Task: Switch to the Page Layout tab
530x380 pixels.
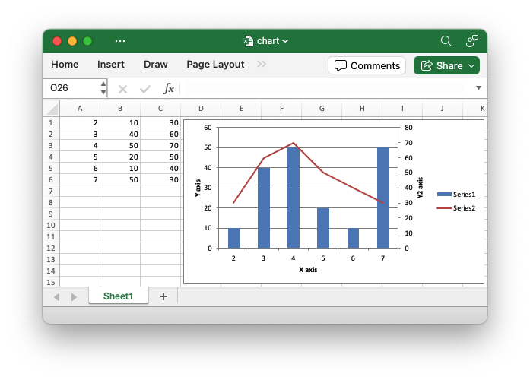Action: [215, 65]
